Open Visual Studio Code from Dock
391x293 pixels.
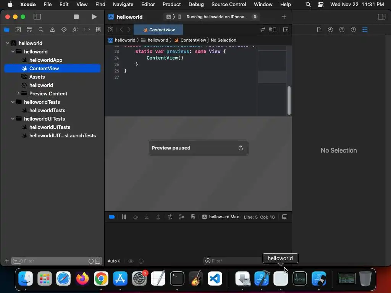[215, 279]
